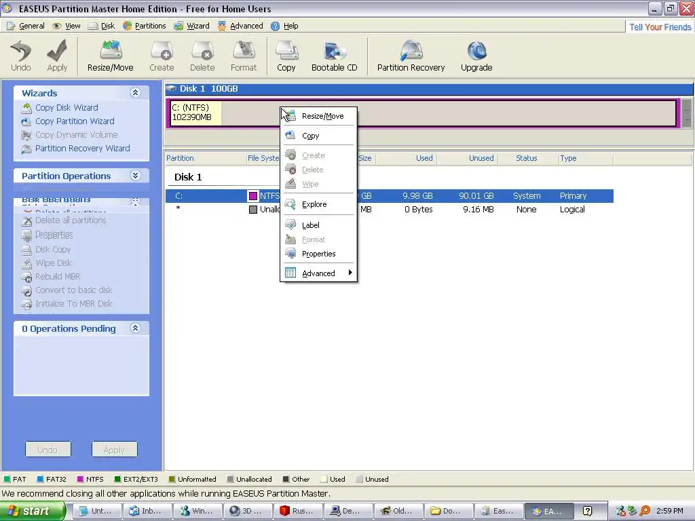This screenshot has height=521, width=695.
Task: Click Delete all partitions in sidebar
Action: [x=71, y=220]
